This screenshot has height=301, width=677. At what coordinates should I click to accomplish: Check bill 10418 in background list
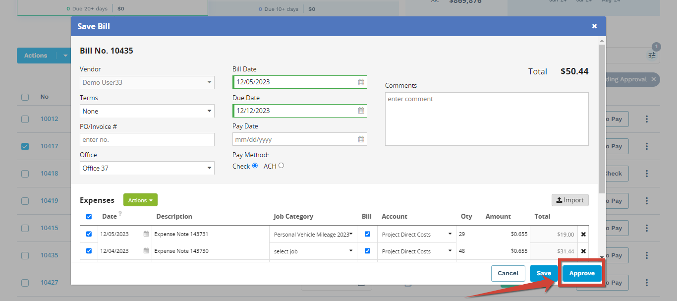(25, 174)
